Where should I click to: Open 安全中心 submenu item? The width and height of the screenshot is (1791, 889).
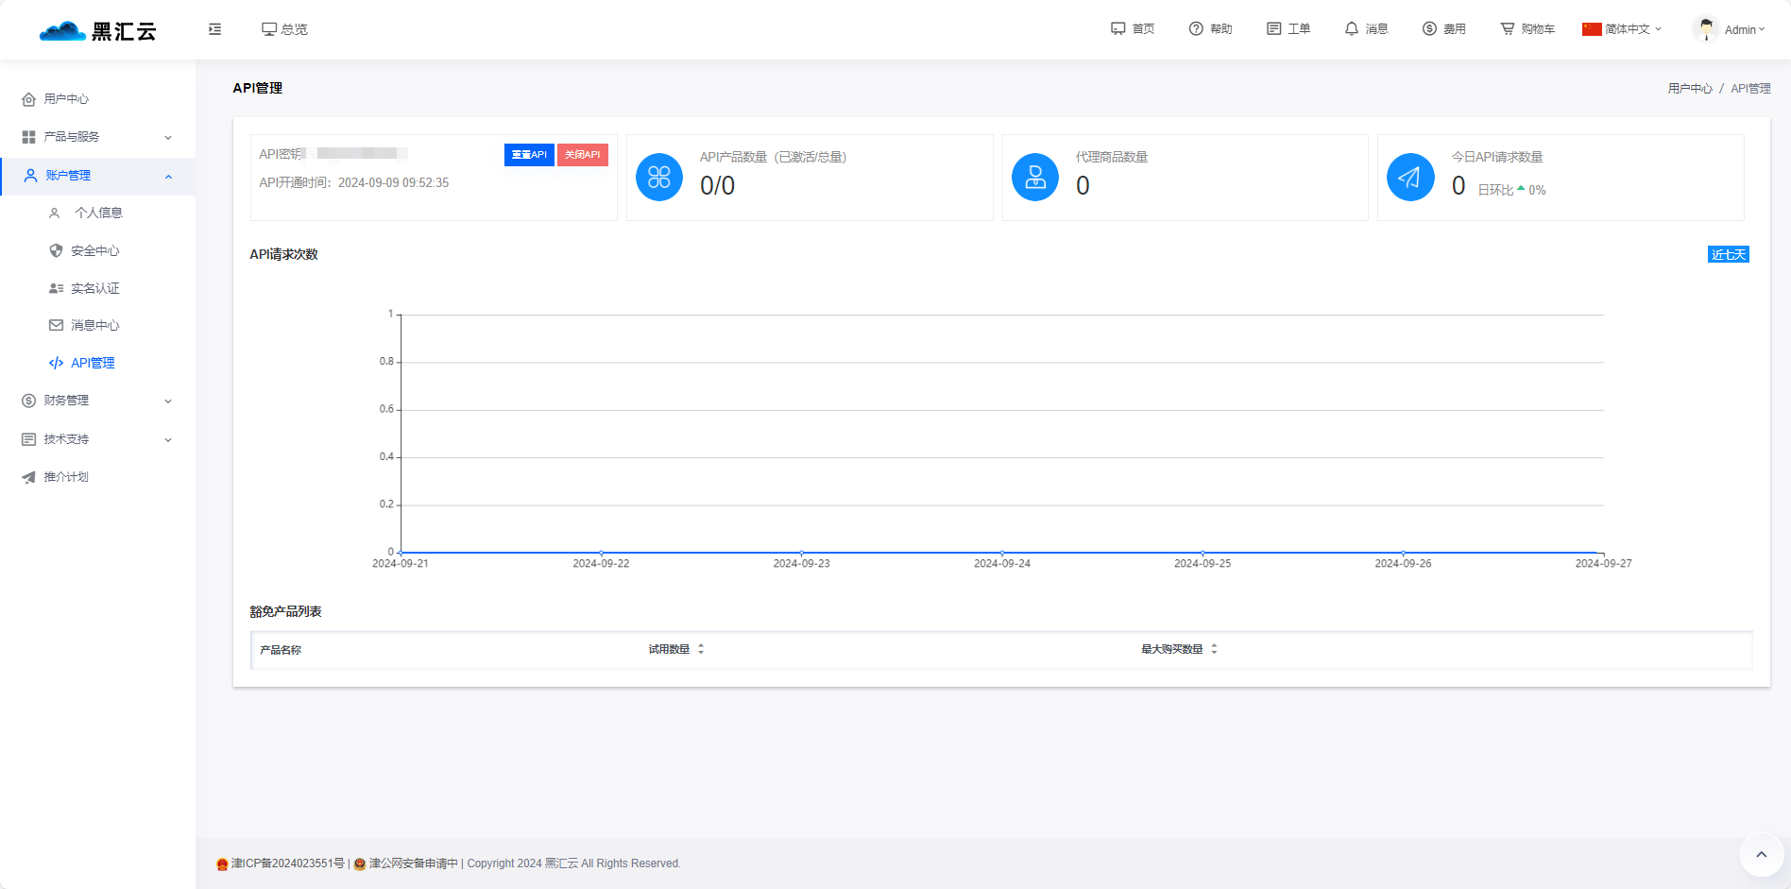pos(97,251)
